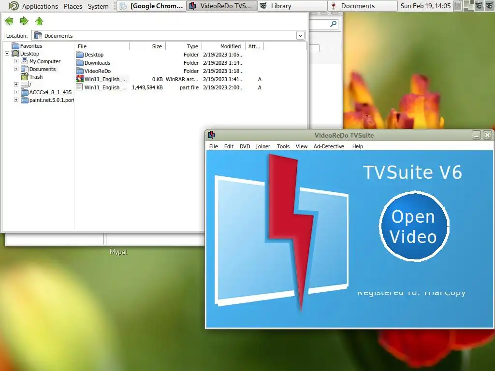Open the Ad-Detective menu
This screenshot has height=371, width=495.
click(329, 146)
